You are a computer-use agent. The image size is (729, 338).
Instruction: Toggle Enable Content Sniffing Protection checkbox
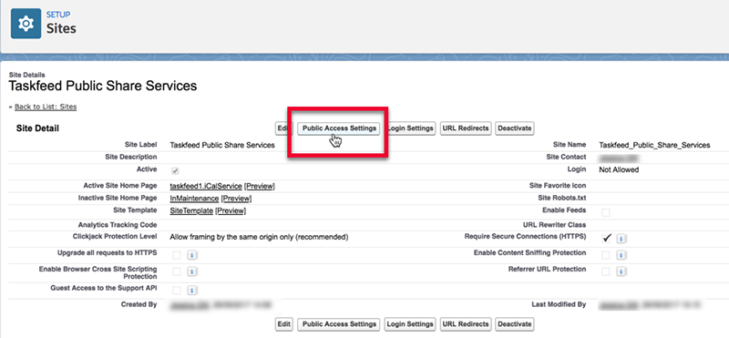(606, 255)
